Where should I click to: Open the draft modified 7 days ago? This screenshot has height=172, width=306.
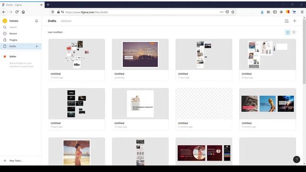pos(204,60)
